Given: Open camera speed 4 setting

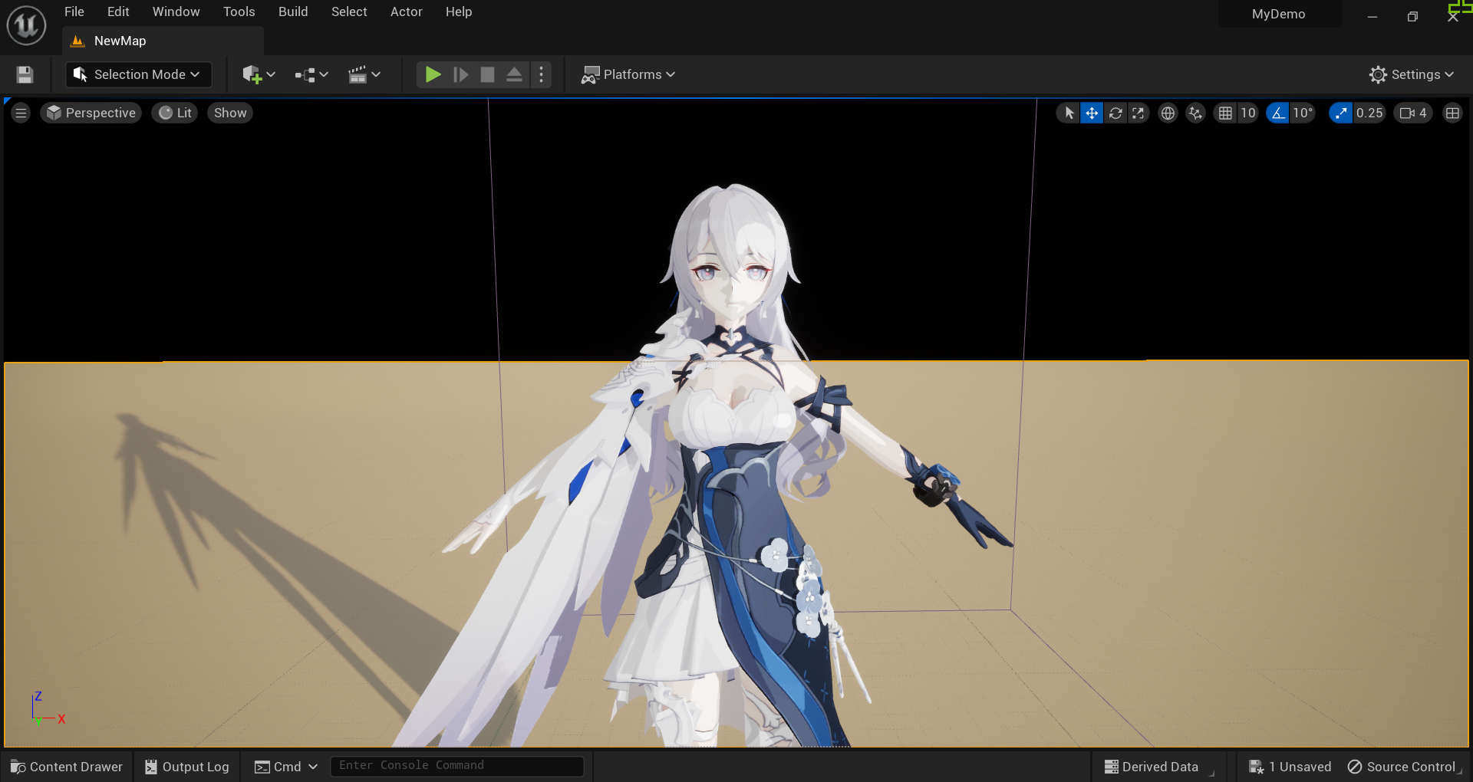Looking at the screenshot, I should (1412, 113).
